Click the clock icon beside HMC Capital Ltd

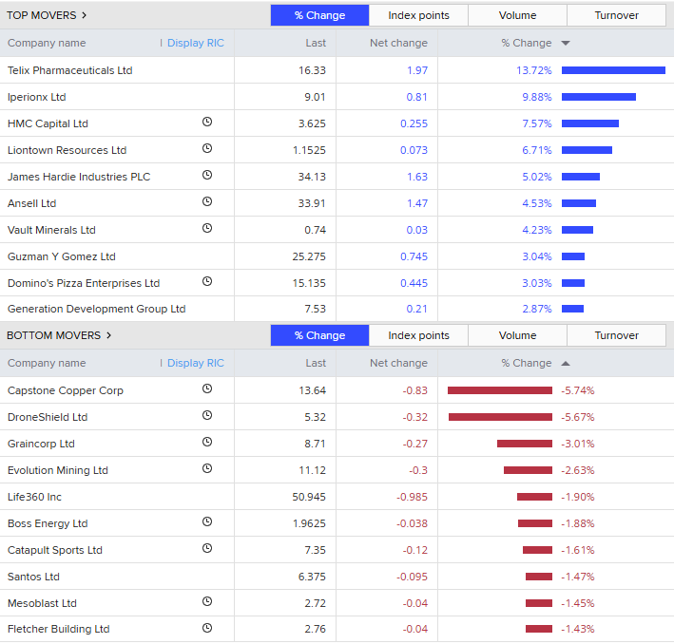tap(207, 123)
